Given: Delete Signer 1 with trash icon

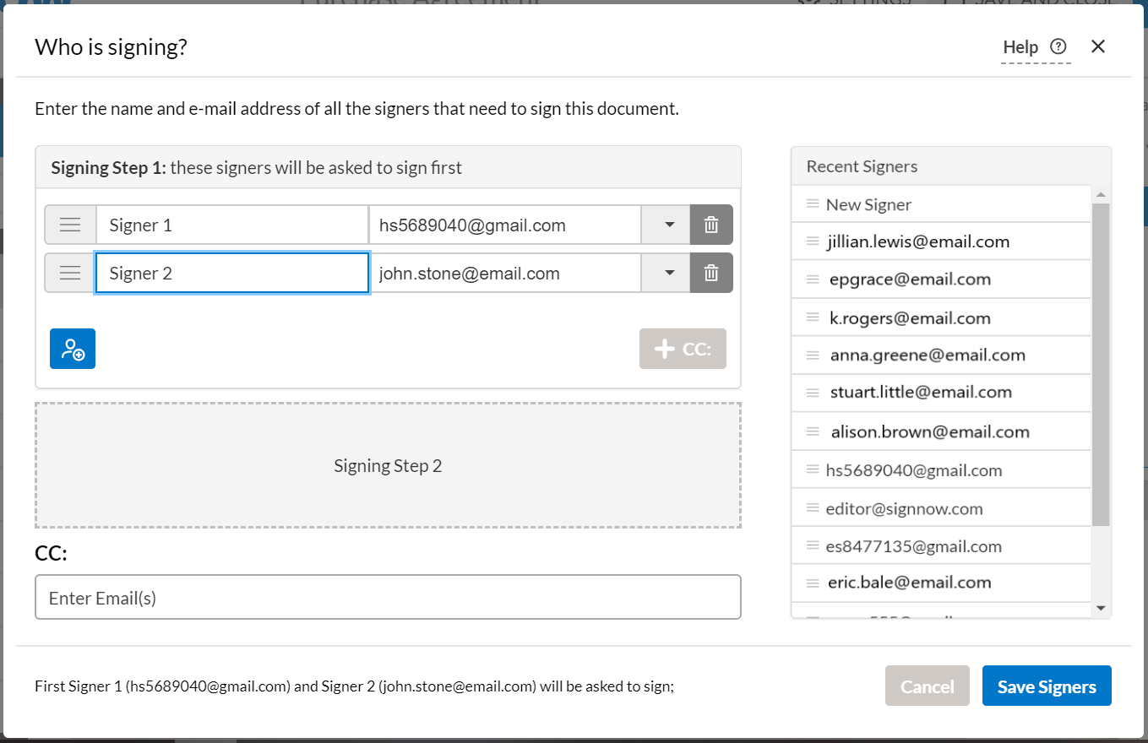Looking at the screenshot, I should pyautogui.click(x=711, y=225).
